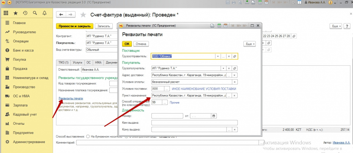Click into the Комментарий field

coord(167,142)
